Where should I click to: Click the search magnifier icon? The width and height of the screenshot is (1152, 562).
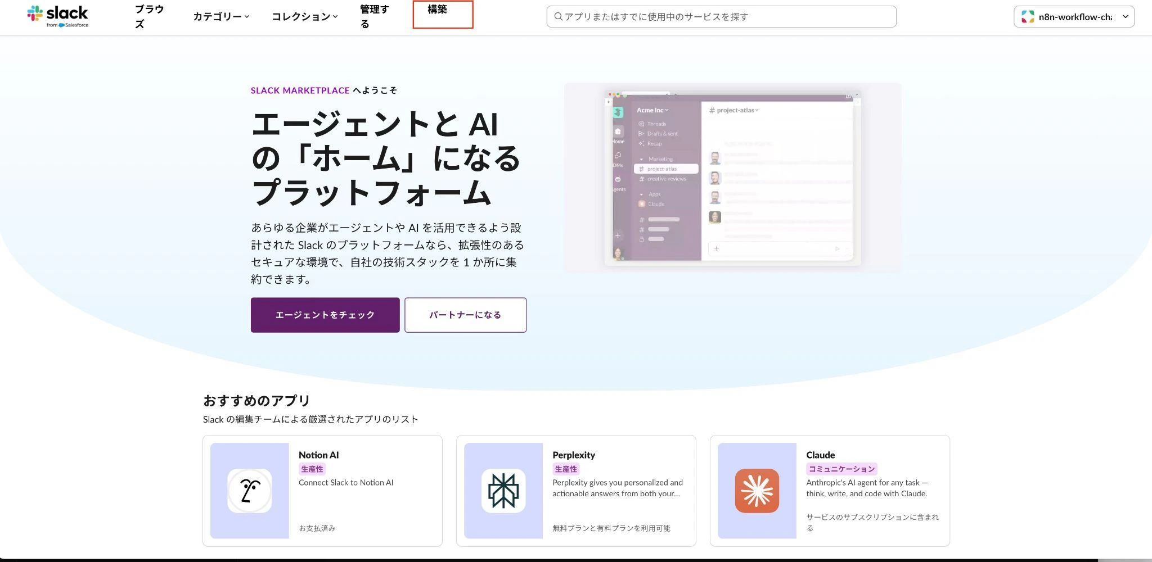(x=558, y=17)
